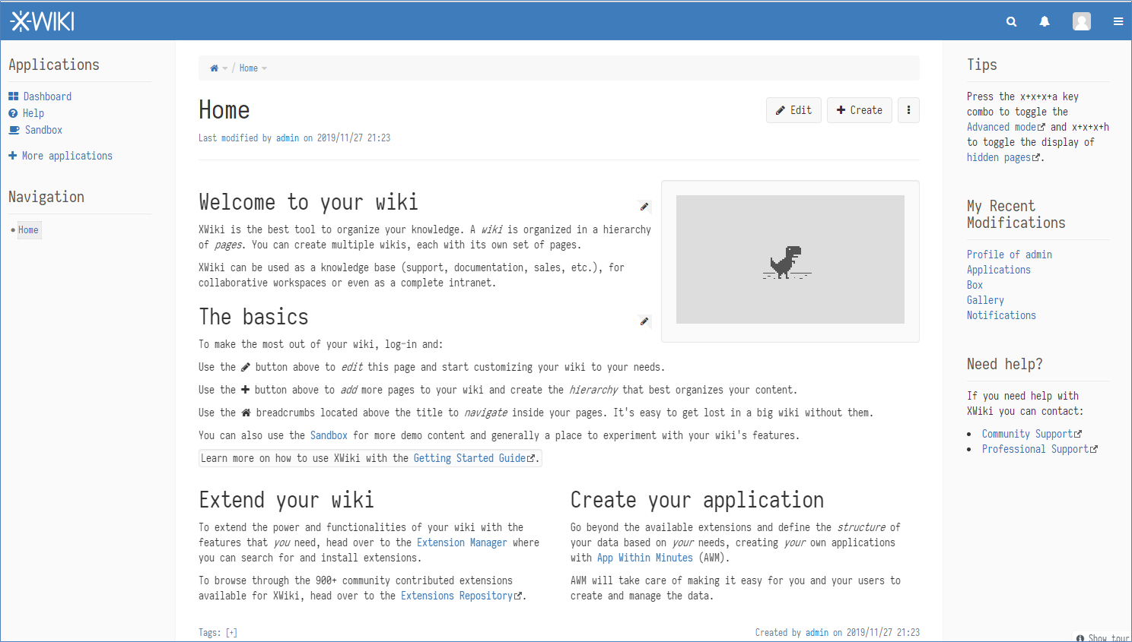The height and width of the screenshot is (642, 1132).
Task: Open Notifications in recent modifications
Action: [x=1001, y=315]
